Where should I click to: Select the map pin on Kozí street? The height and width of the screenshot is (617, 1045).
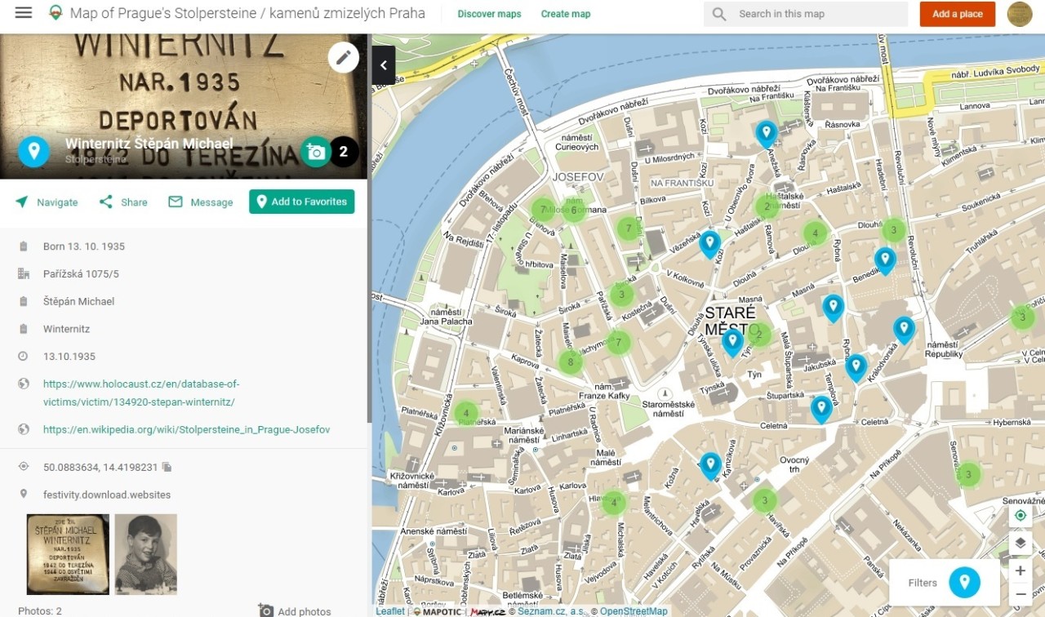tap(710, 244)
